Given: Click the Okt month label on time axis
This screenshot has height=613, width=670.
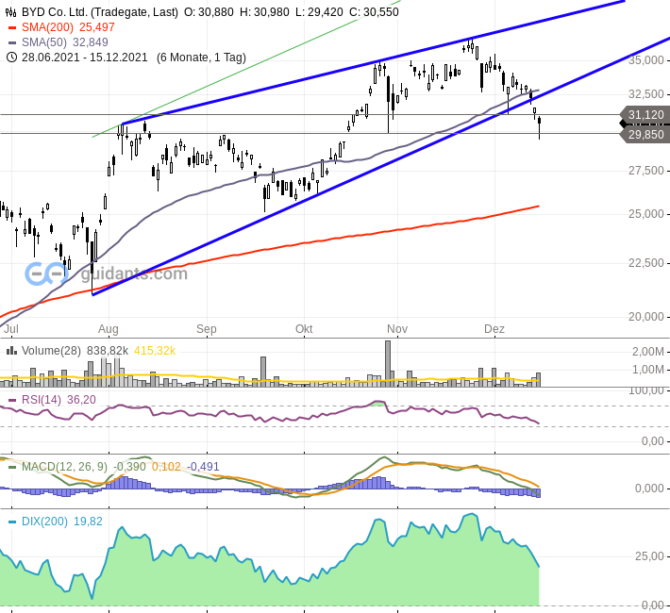Looking at the screenshot, I should [x=304, y=329].
